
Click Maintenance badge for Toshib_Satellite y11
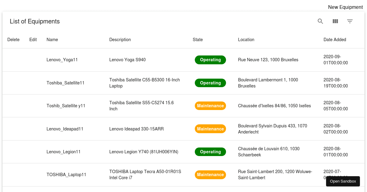point(210,106)
